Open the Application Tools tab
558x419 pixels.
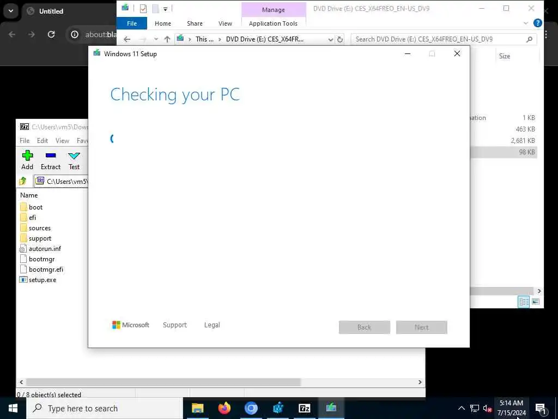pyautogui.click(x=274, y=23)
